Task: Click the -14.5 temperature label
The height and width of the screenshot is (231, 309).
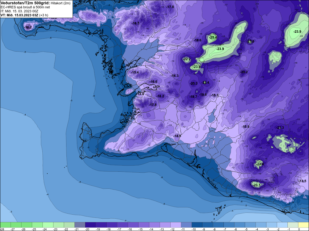Action: (x=177, y=136)
